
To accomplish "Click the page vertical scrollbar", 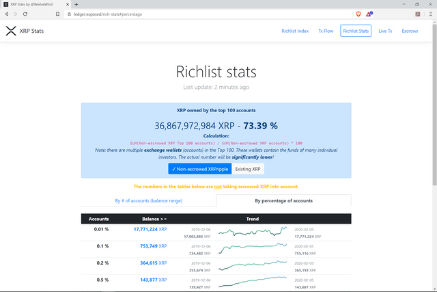I will 434,105.
